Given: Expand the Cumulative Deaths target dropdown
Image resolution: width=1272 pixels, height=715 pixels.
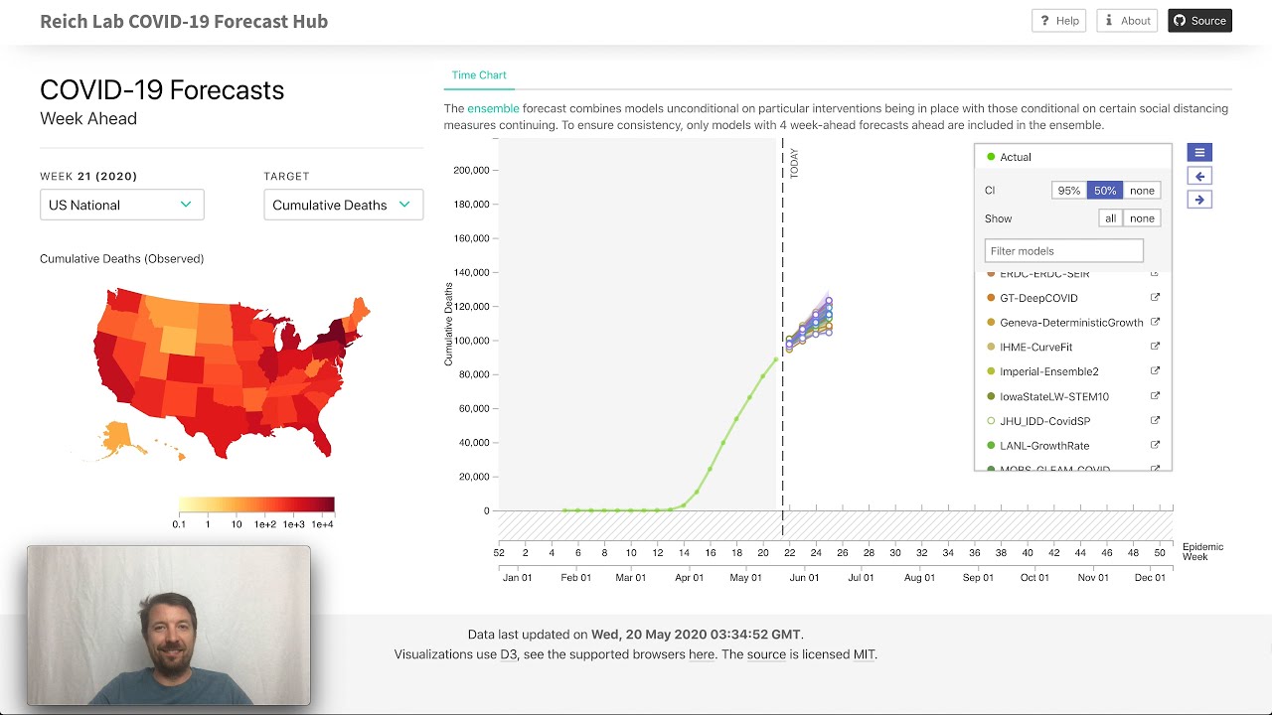Looking at the screenshot, I should point(343,205).
